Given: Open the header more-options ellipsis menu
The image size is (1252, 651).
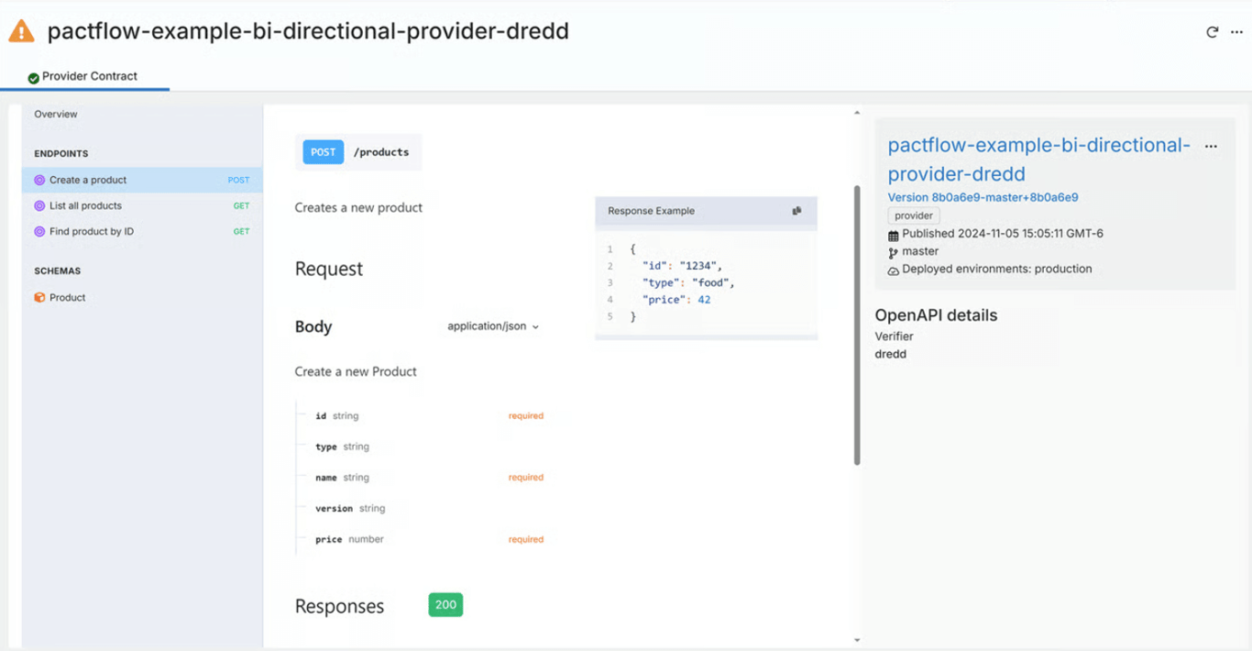Looking at the screenshot, I should (x=1236, y=32).
